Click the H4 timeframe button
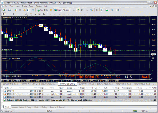 coord(72,14)
